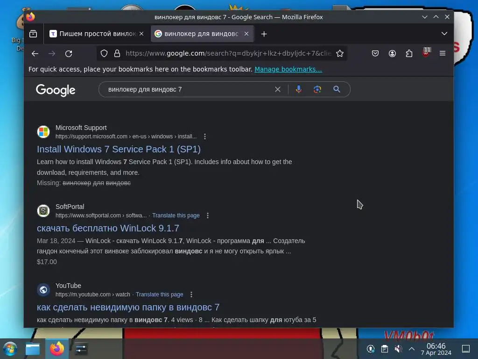Screen dimensions: 478x359
Task: Open a new tab
Action: (264, 34)
